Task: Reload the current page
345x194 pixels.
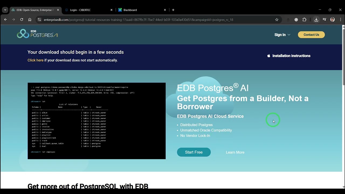Action: [22, 20]
